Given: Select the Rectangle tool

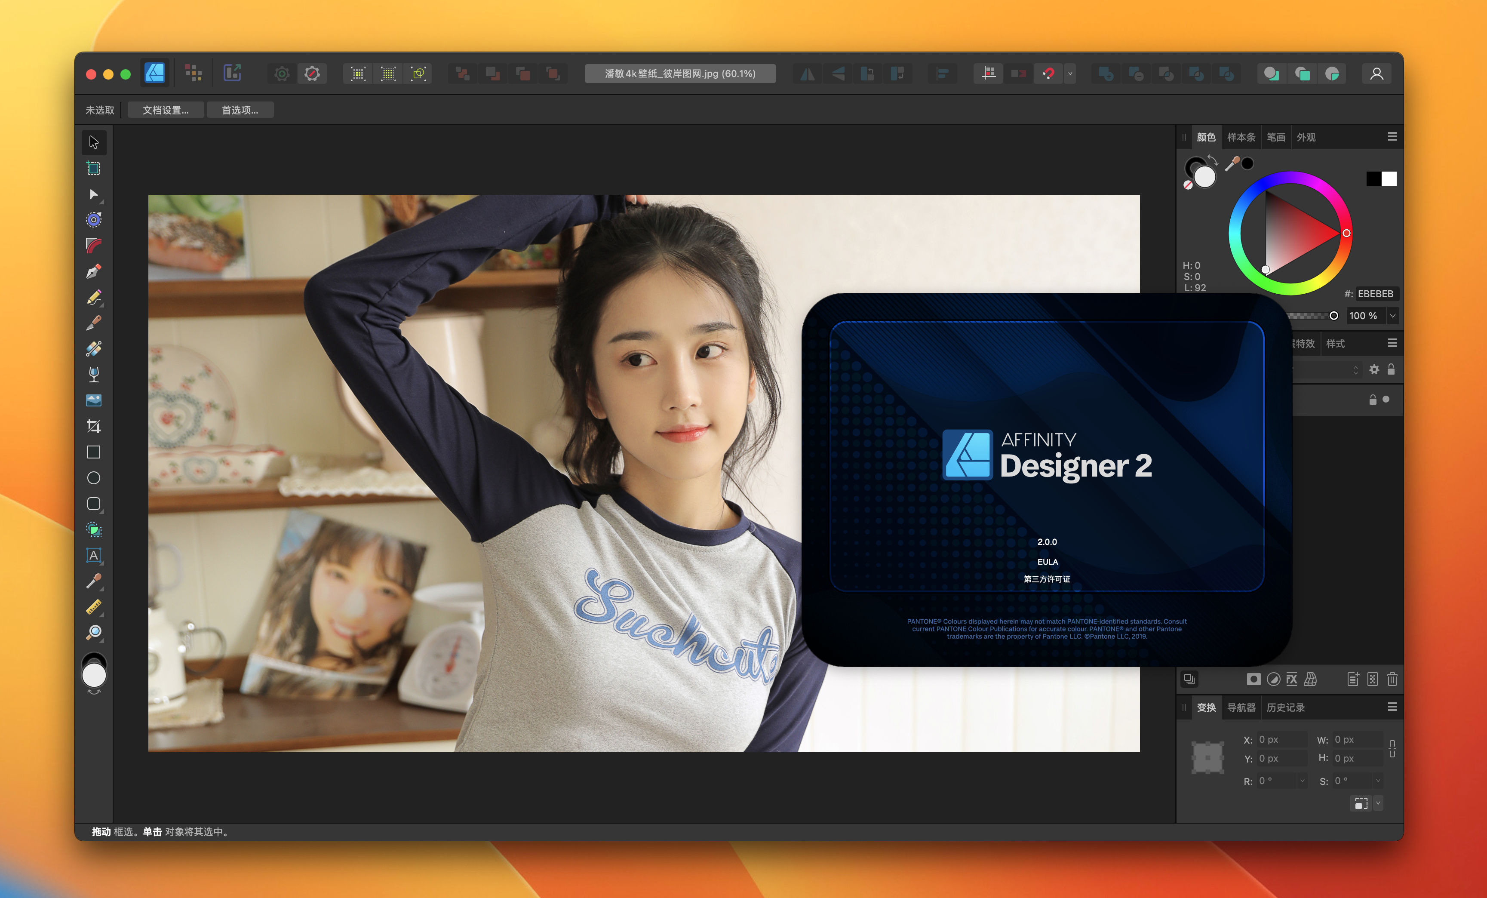Looking at the screenshot, I should click(94, 452).
